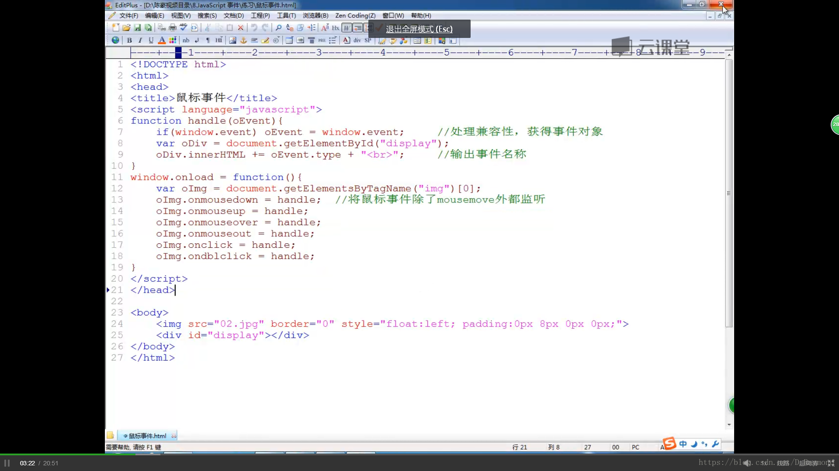Insert an anchor link with anchor icon
The width and height of the screenshot is (839, 471).
(x=243, y=40)
